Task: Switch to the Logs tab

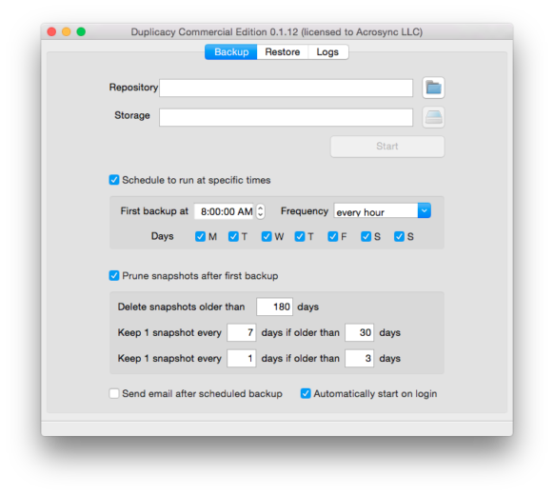Action: tap(327, 52)
